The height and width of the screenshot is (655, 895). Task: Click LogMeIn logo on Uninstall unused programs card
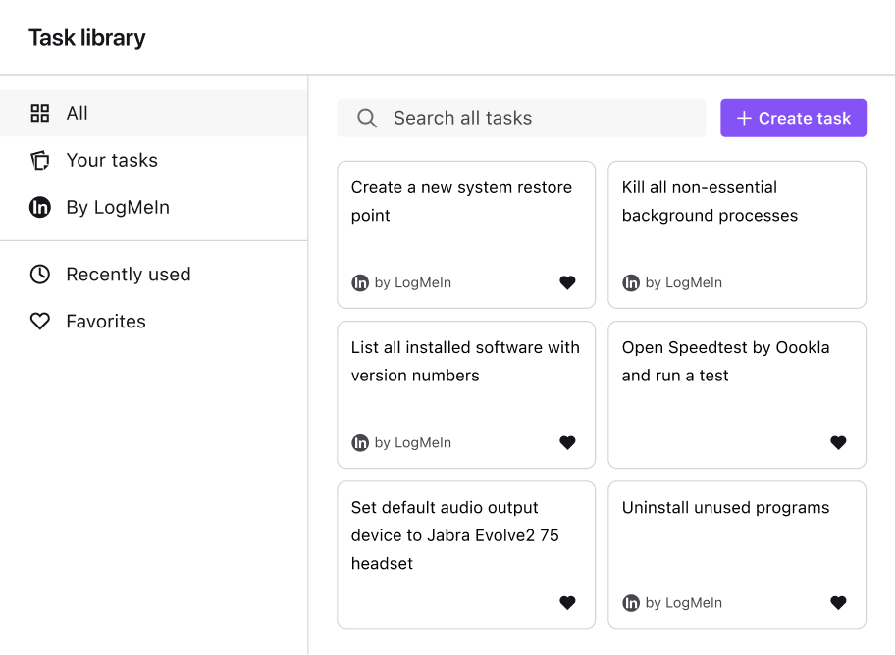631,603
